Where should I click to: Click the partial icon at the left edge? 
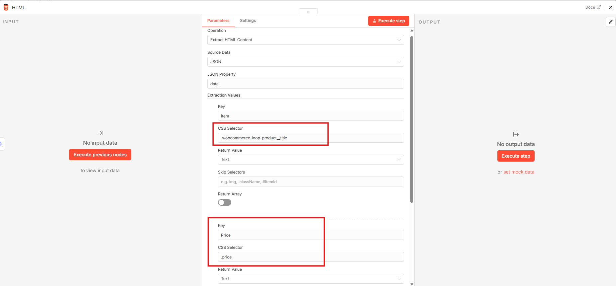coord(1,144)
